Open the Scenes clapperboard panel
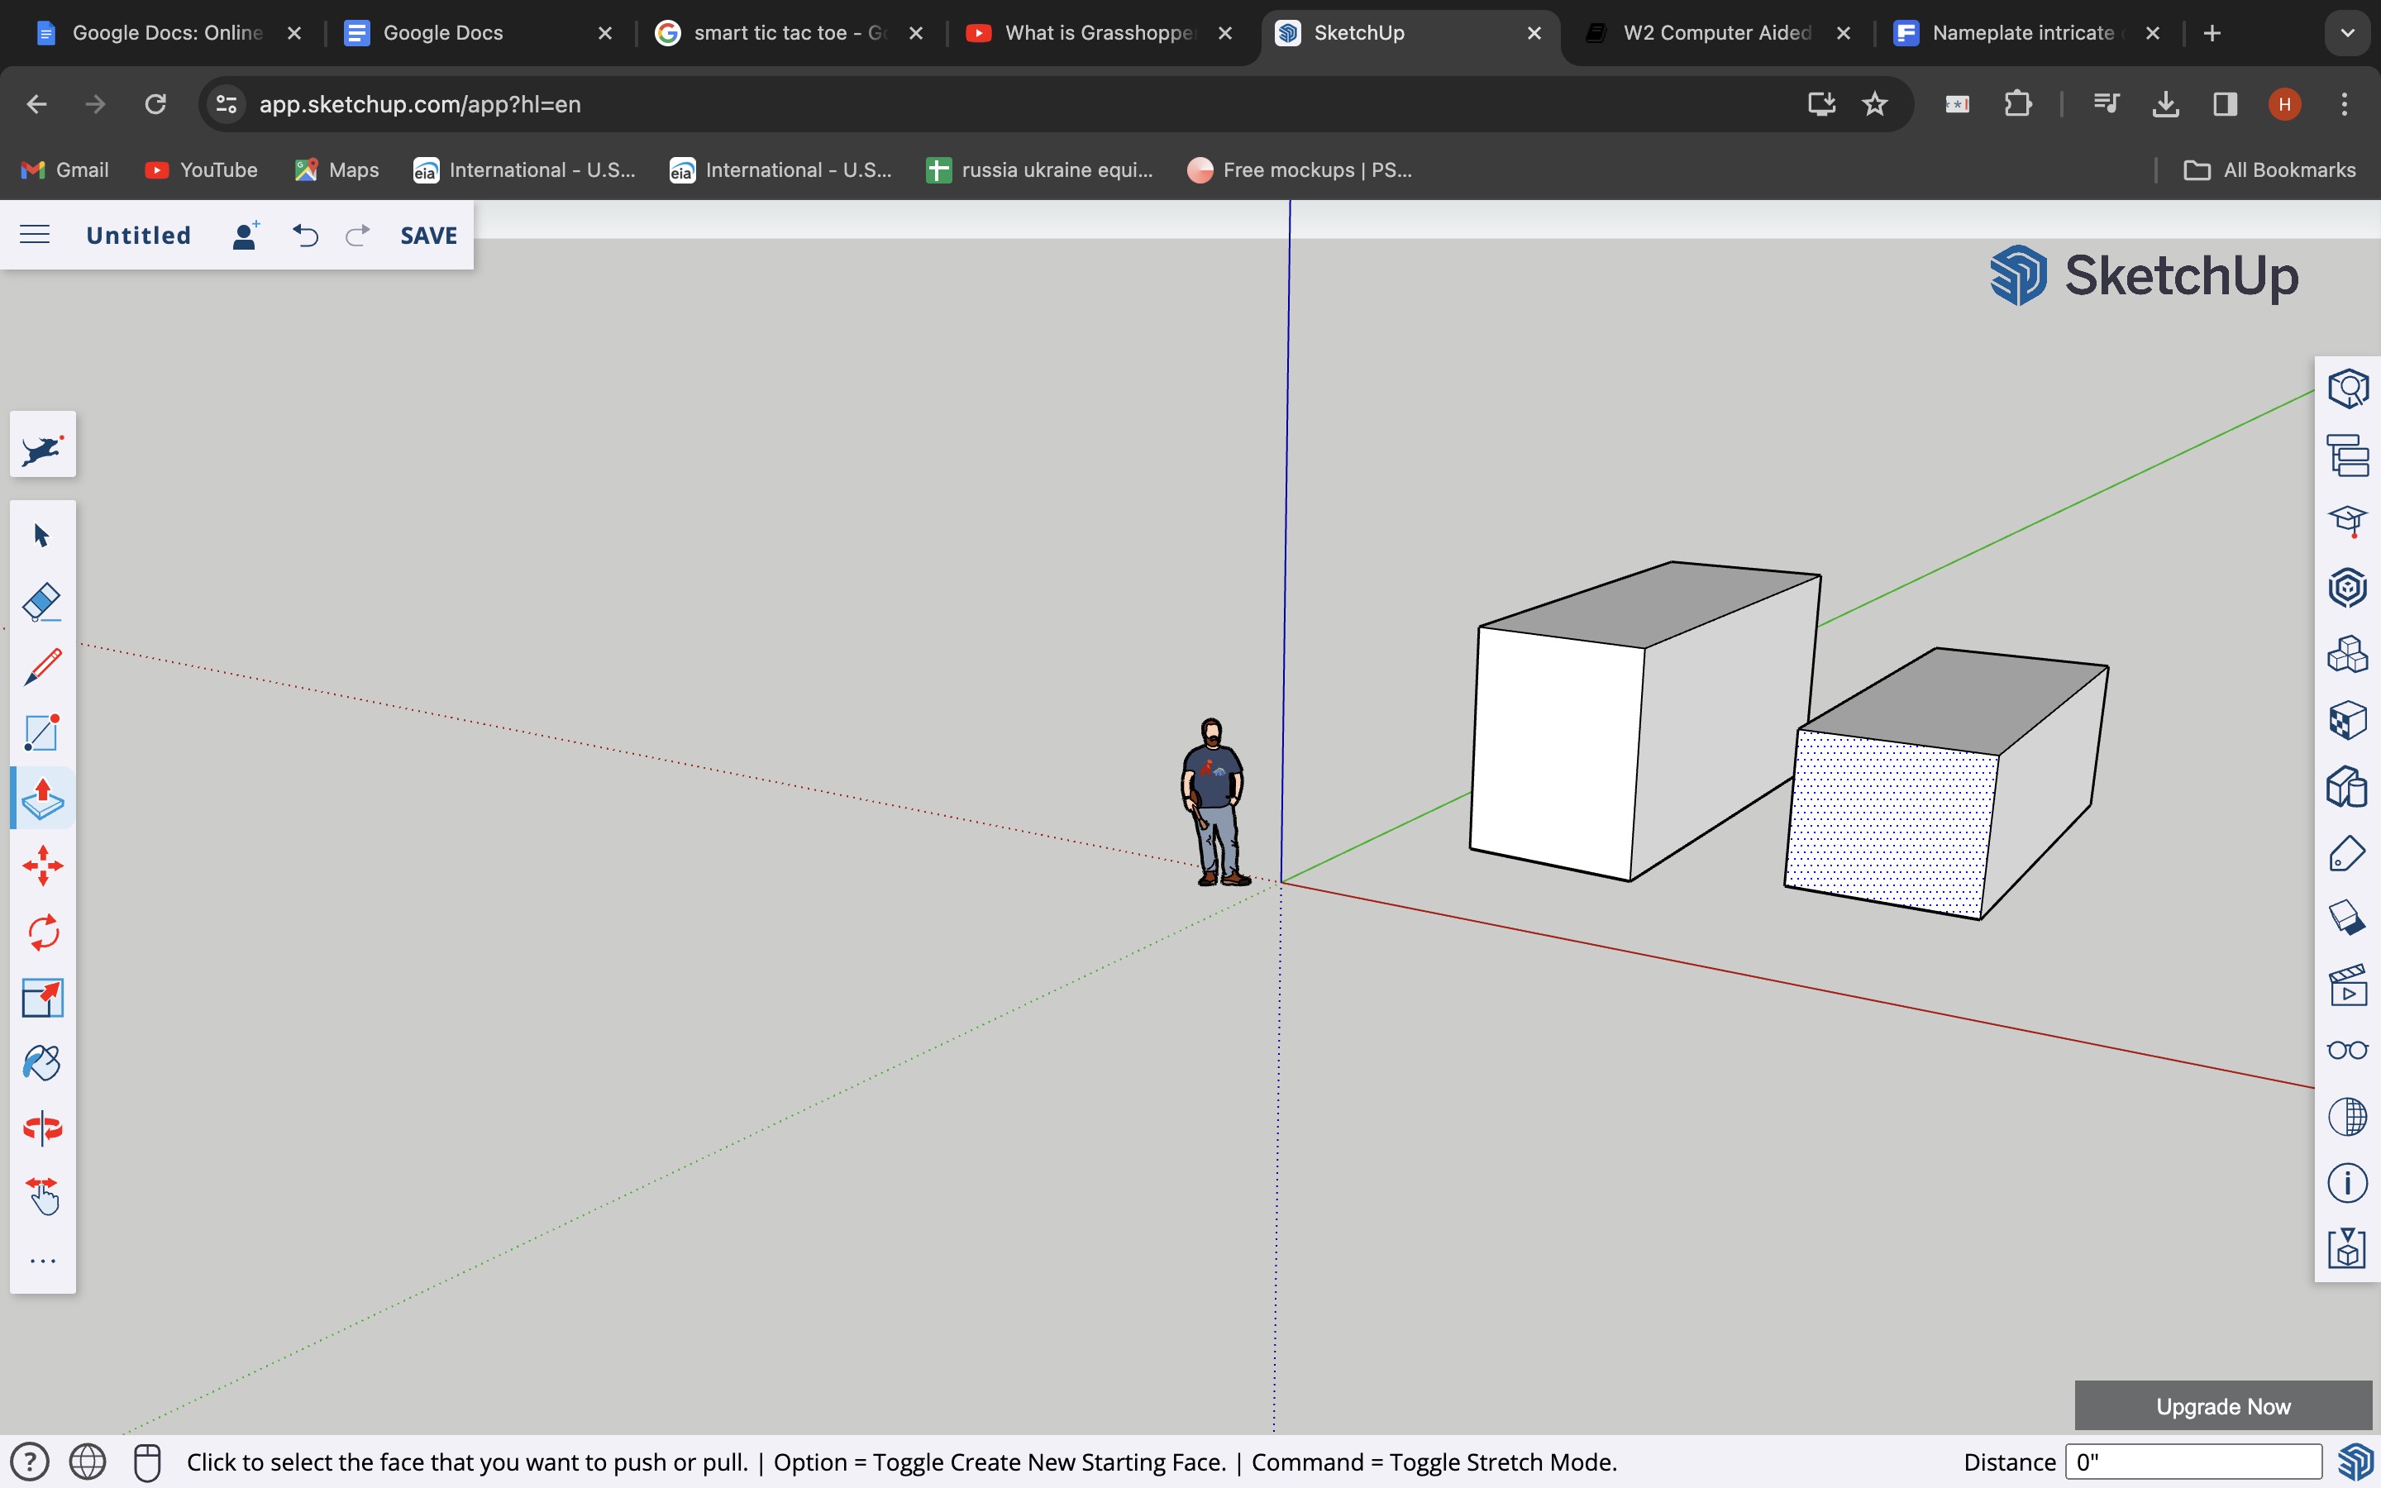 click(x=2348, y=985)
